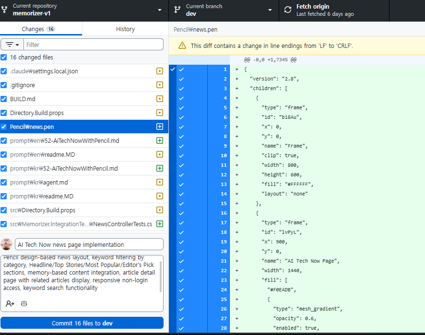Image resolution: width=425 pixels, height=335 pixels.
Task: Open the filter options dropdown button
Action: coord(12,45)
